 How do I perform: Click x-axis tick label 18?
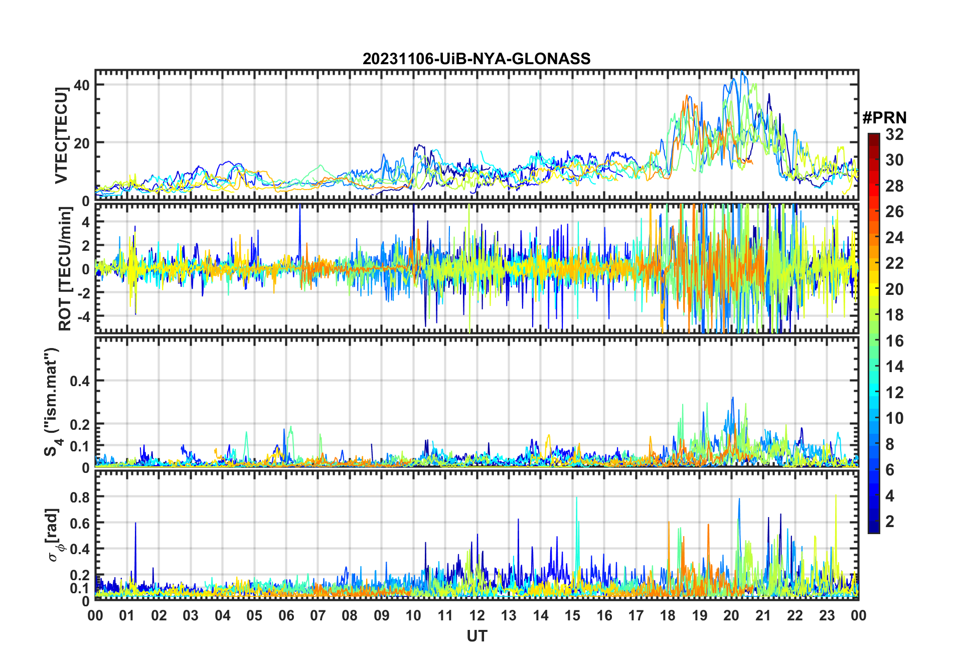click(668, 615)
